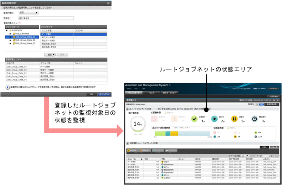The height and width of the screenshot is (185, 282).
Task: Click the 14% circular progress gauge
Action: point(138,124)
